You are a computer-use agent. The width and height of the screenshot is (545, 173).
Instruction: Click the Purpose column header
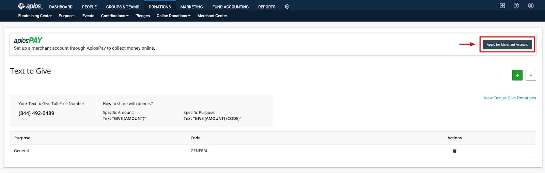point(22,138)
